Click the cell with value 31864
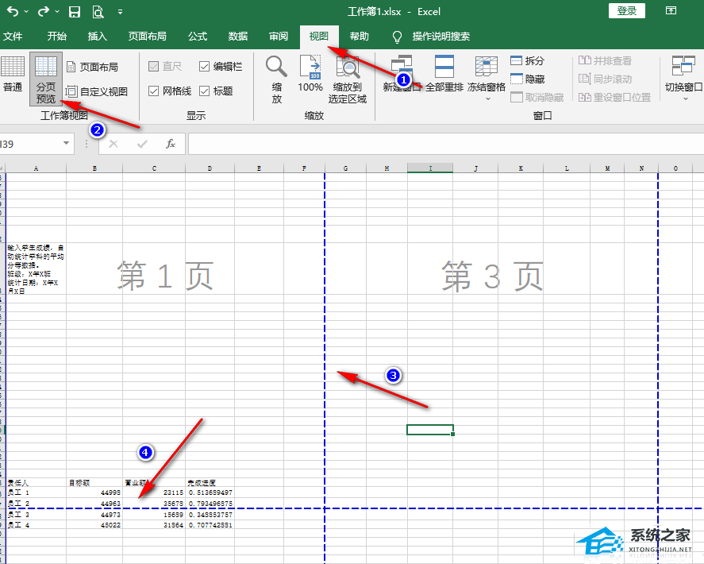This screenshot has width=704, height=564. (x=154, y=525)
